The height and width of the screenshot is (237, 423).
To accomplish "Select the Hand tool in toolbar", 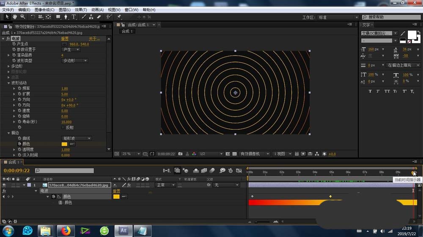I will coord(15,17).
